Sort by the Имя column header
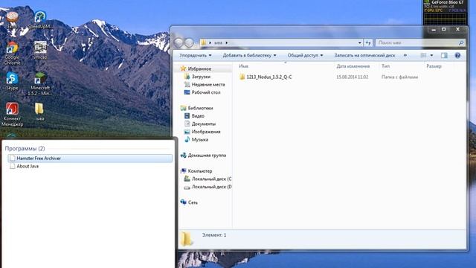 [x=243, y=66]
